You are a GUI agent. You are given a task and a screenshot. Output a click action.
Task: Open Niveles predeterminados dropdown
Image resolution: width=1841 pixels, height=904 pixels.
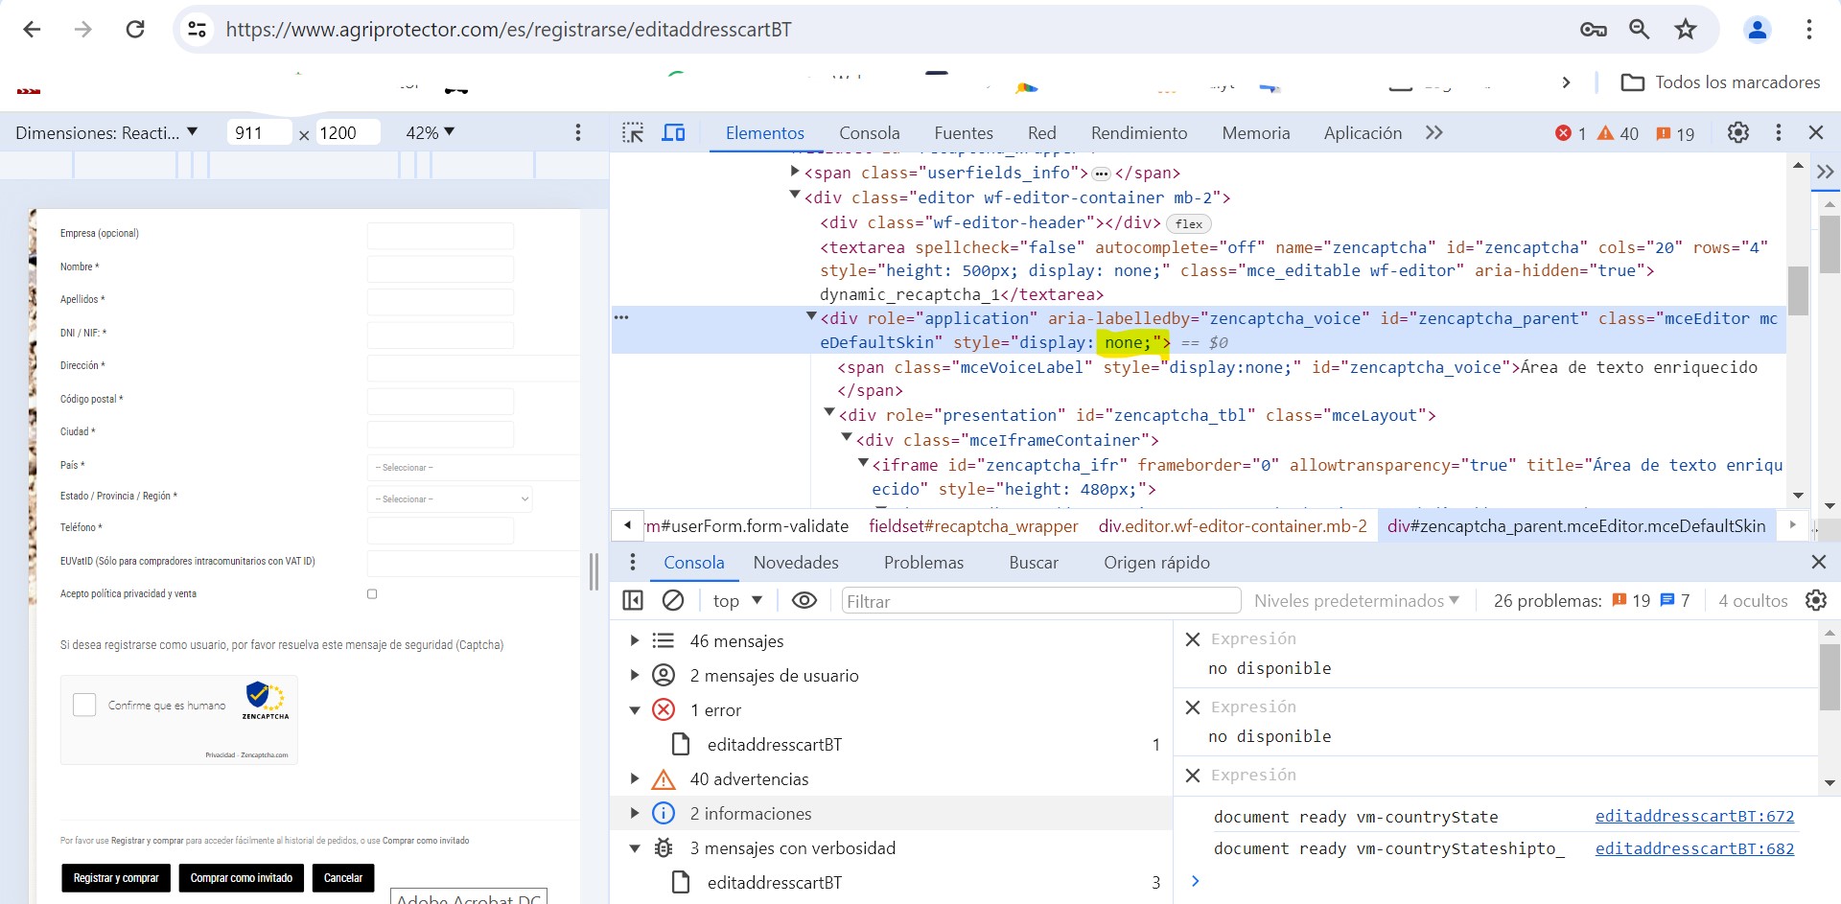point(1356,601)
